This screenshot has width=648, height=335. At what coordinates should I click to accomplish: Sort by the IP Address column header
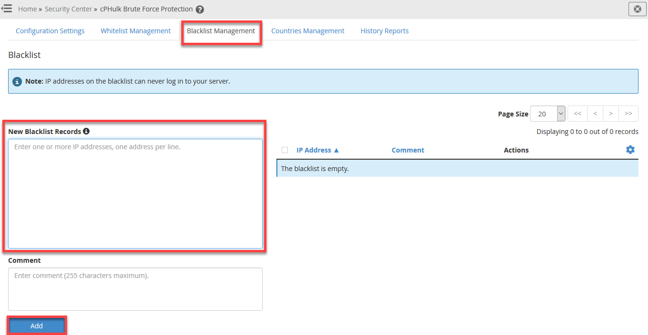click(318, 150)
